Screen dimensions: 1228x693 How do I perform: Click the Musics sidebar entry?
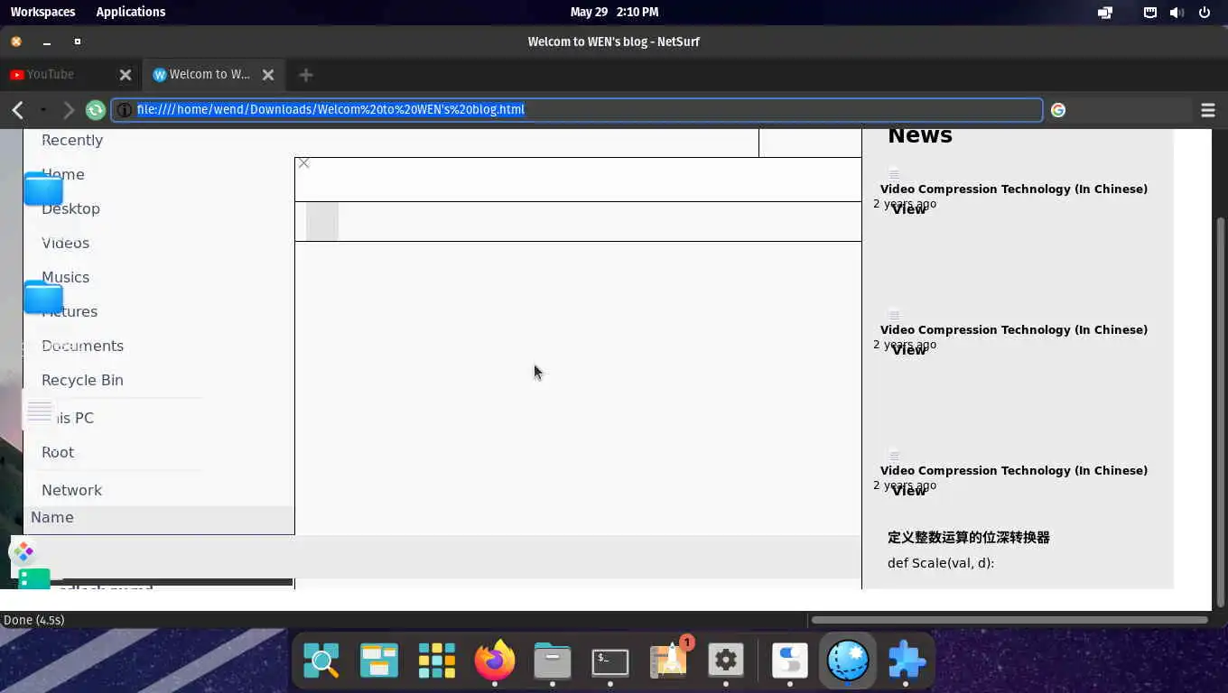coord(65,277)
